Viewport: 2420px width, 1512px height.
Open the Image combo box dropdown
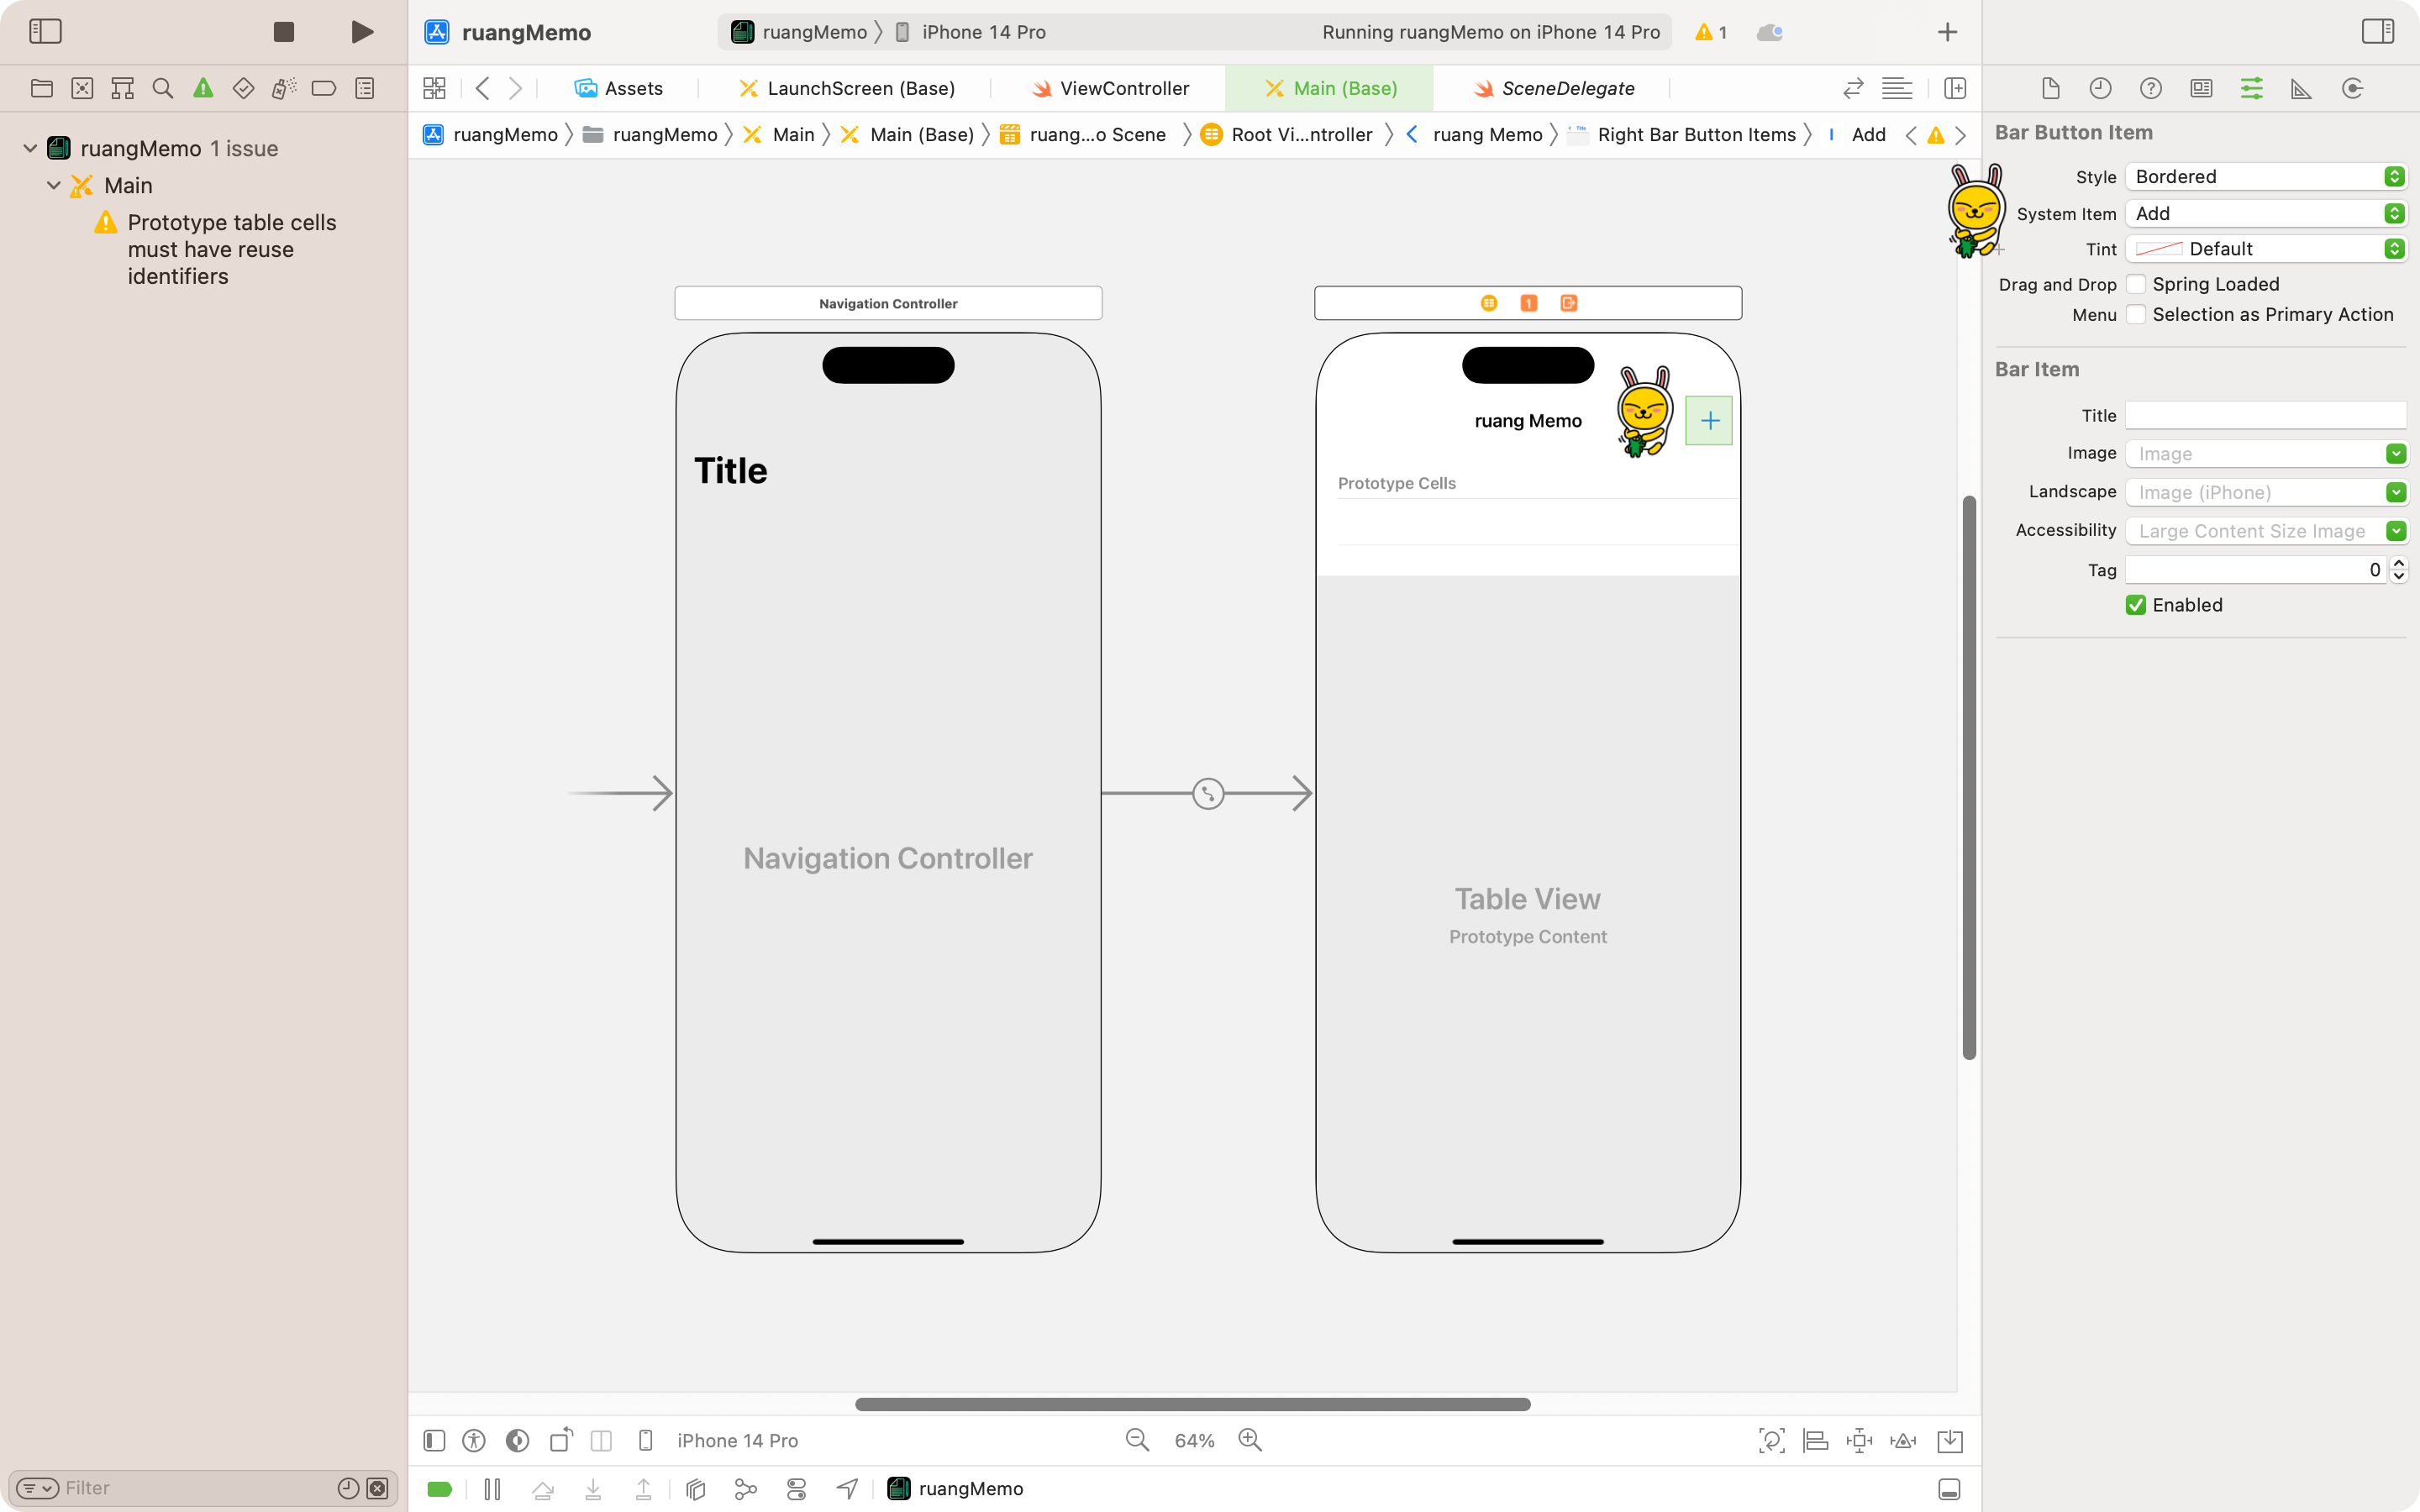point(2395,453)
